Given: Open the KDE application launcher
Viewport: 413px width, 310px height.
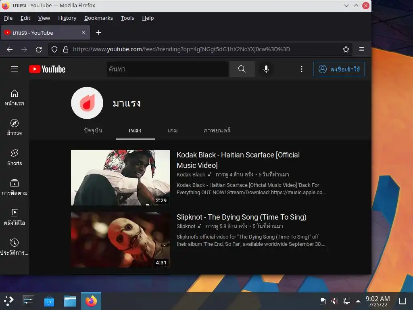Looking at the screenshot, I should point(8,301).
